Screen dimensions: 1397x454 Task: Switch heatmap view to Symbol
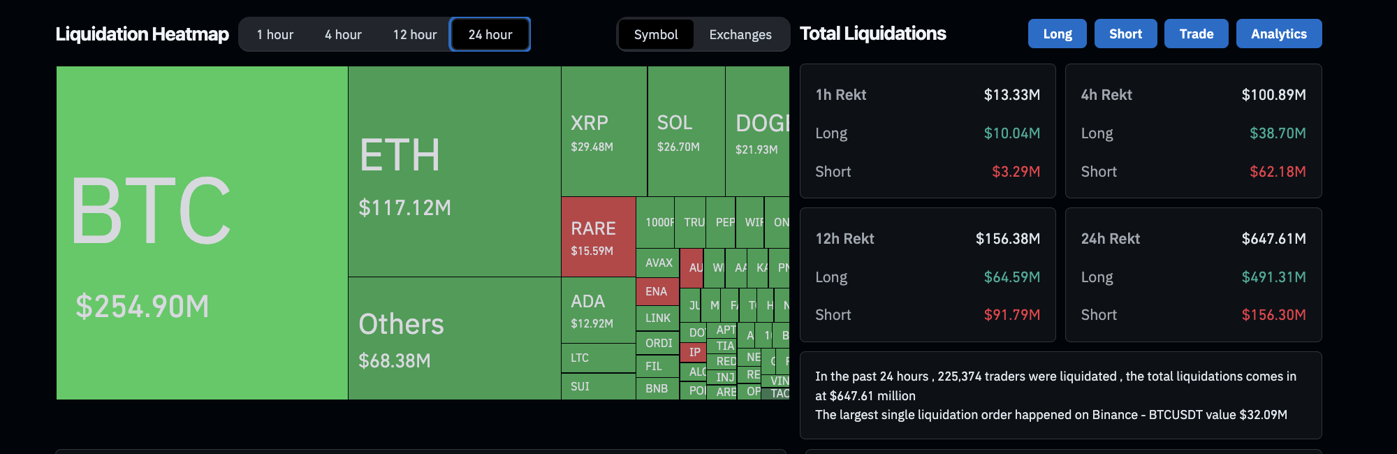pos(656,34)
